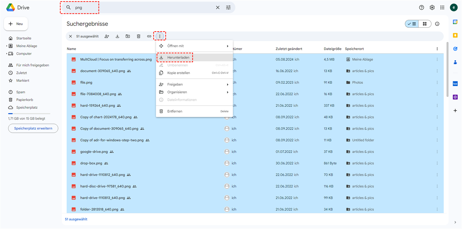Image resolution: width=462 pixels, height=229 pixels.
Task: Open the help question mark icon
Action: pos(422,8)
